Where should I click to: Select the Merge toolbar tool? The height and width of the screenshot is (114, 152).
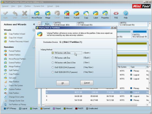tap(48, 15)
